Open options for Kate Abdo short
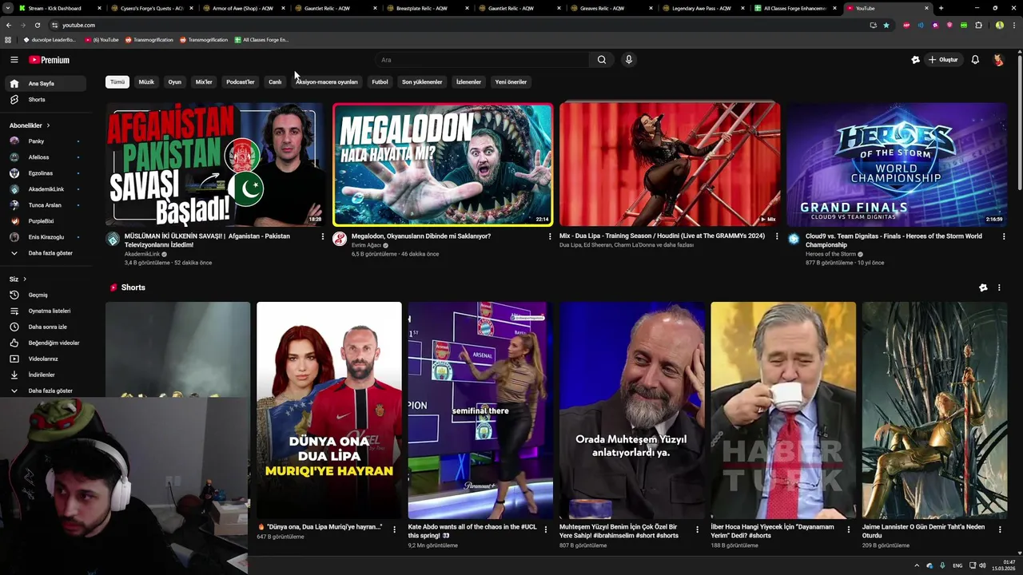 point(546,529)
